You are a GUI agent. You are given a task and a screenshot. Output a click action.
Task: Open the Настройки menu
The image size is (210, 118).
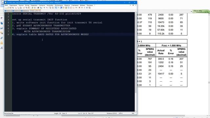coord(50,5)
